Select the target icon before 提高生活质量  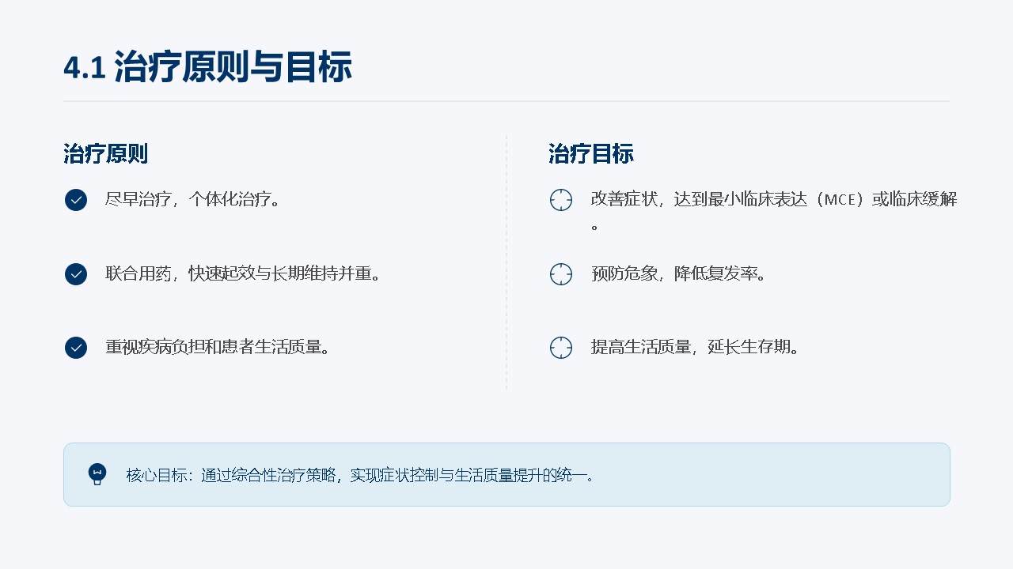coord(561,348)
